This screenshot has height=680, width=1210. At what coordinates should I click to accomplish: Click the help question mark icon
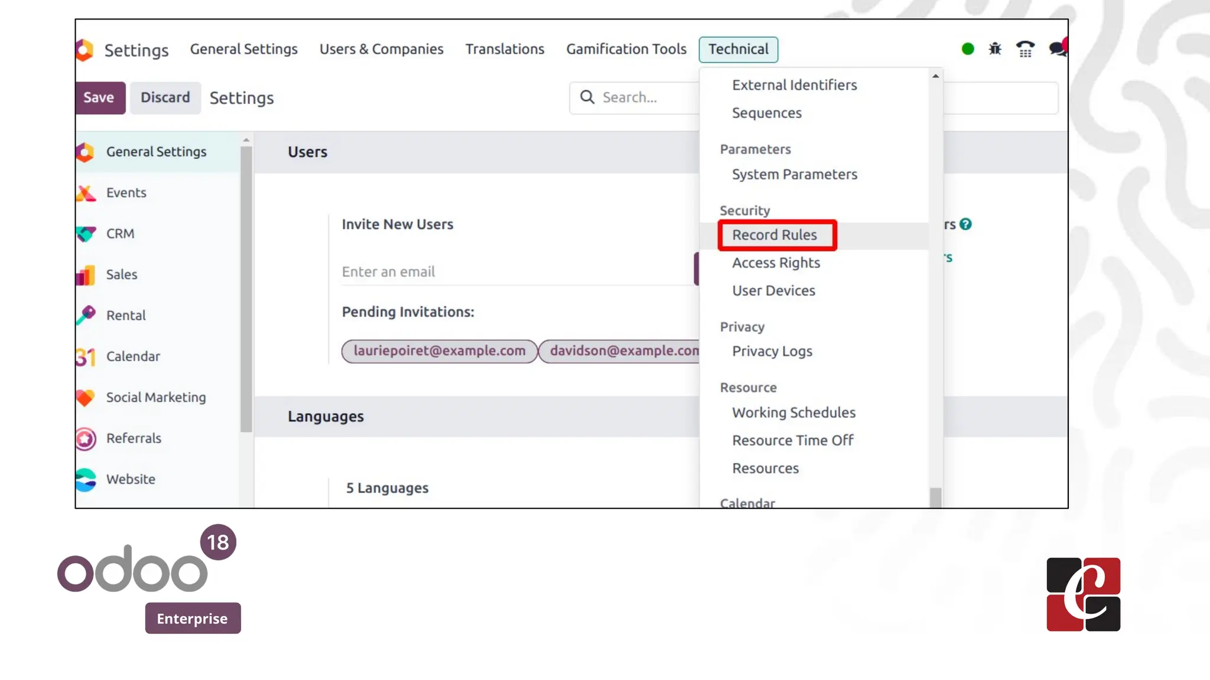pyautogui.click(x=965, y=224)
